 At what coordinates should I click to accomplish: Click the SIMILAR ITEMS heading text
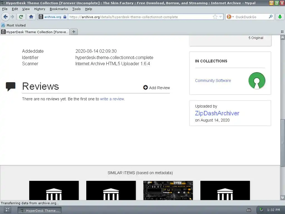(x=140, y=173)
